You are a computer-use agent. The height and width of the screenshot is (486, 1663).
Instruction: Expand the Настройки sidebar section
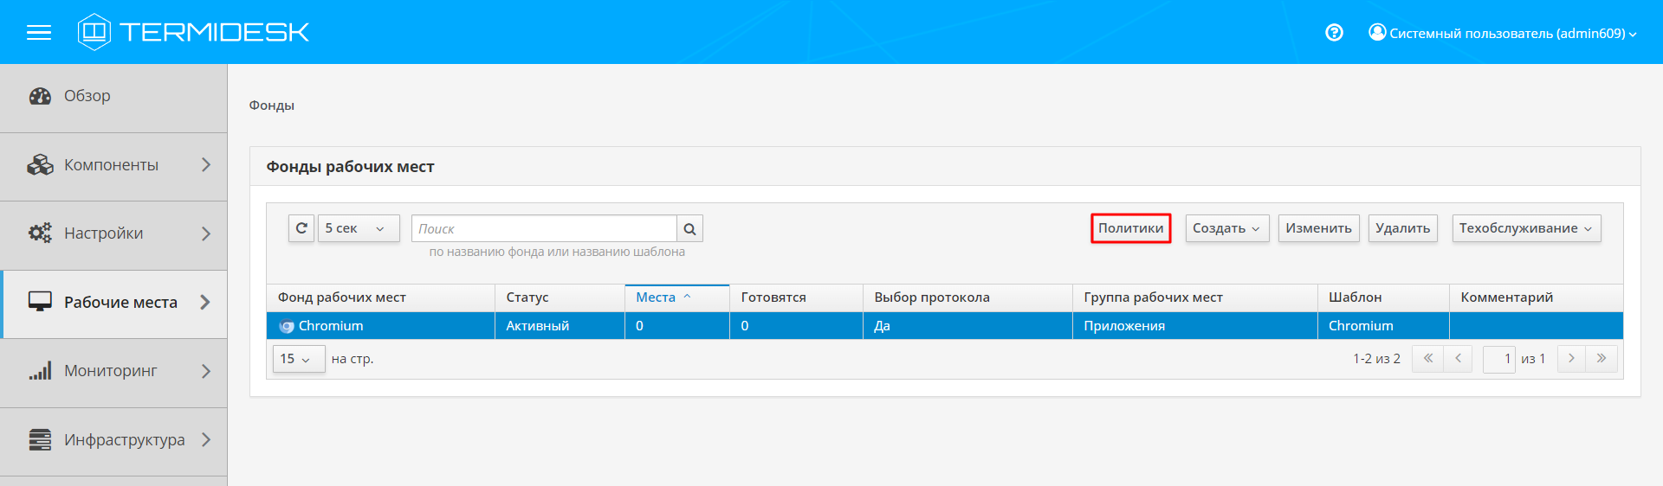[113, 234]
